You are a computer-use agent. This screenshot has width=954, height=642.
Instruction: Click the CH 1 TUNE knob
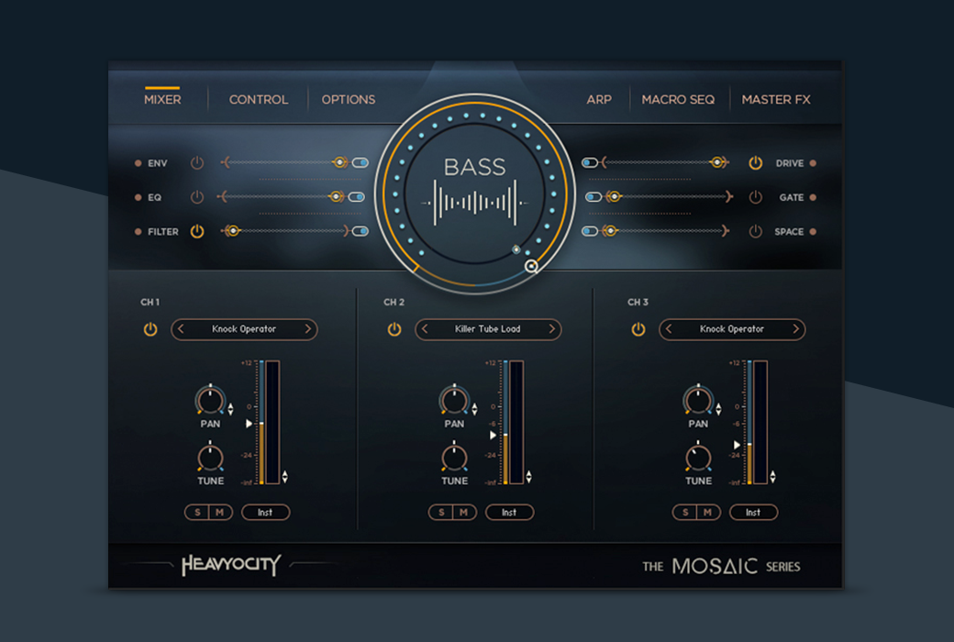point(210,458)
